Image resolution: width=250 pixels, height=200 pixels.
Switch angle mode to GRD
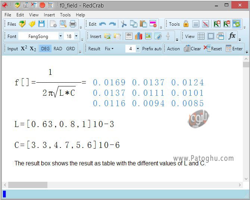pos(71,48)
